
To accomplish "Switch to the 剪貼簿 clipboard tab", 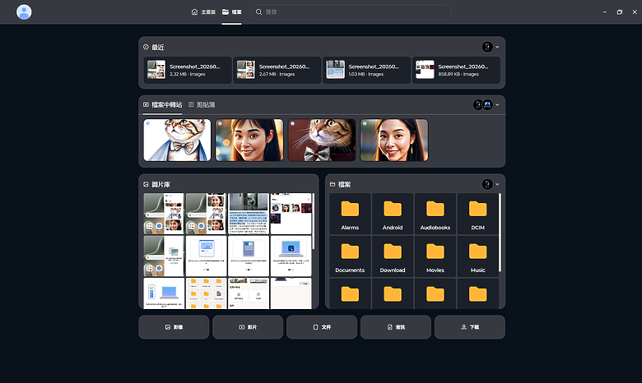I will 202,105.
